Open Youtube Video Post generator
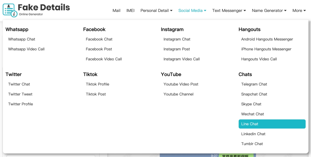 point(181,84)
